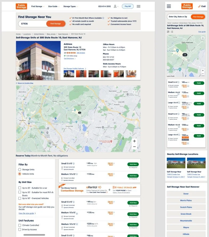Zoom in on the large map

[134, 141]
